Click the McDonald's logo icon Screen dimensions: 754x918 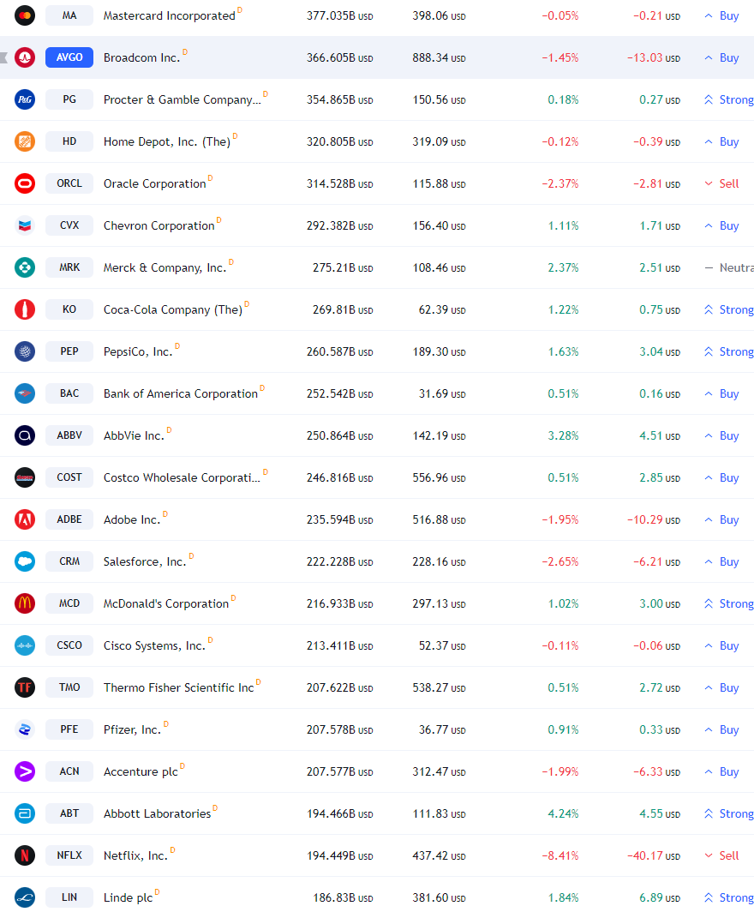(25, 603)
